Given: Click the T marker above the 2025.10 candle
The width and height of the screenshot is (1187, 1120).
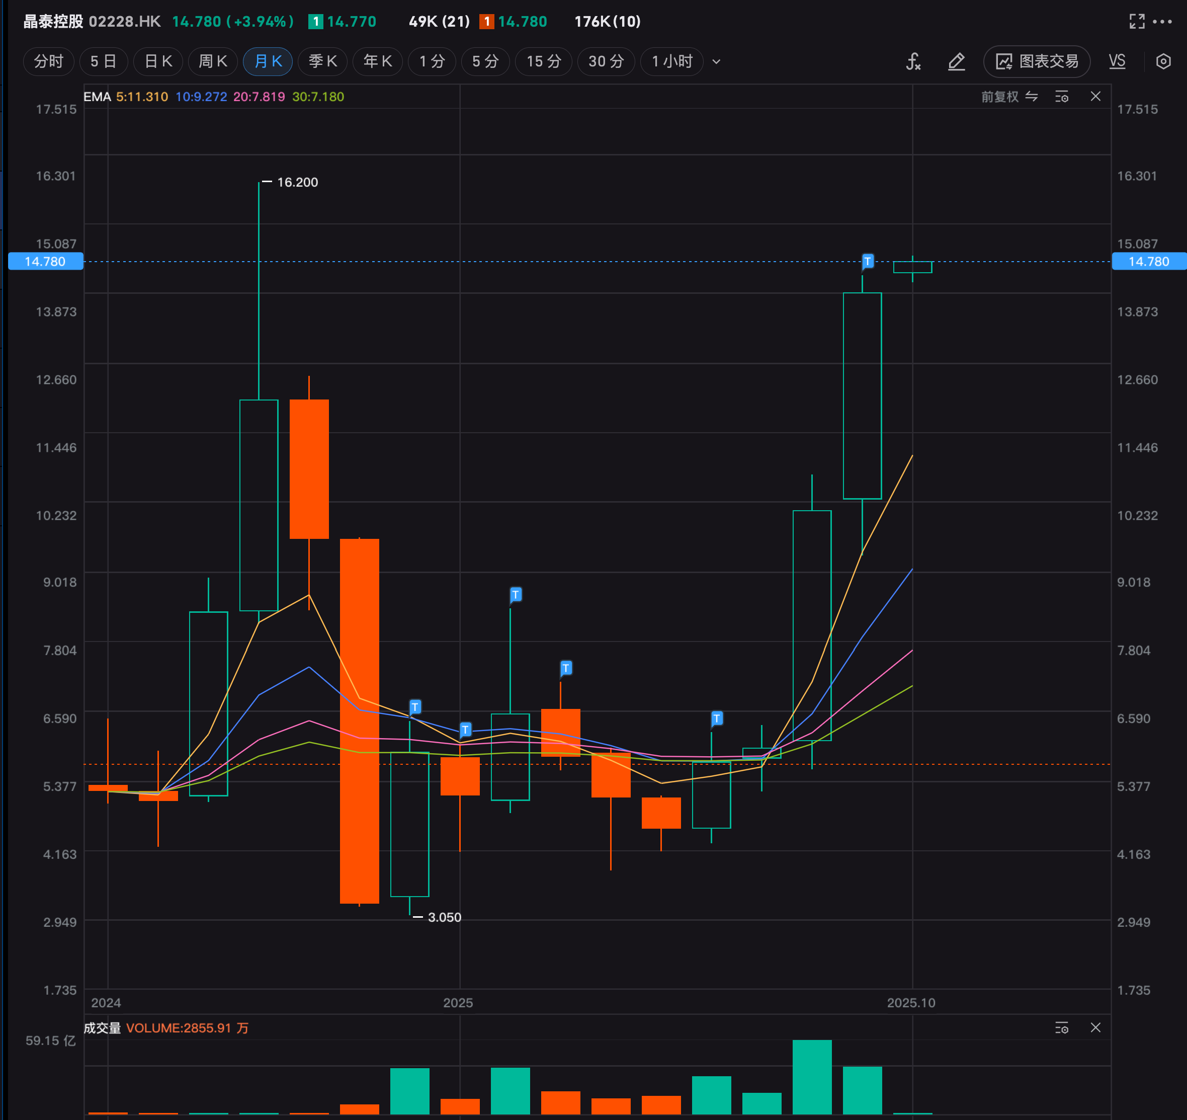Looking at the screenshot, I should pos(868,262).
